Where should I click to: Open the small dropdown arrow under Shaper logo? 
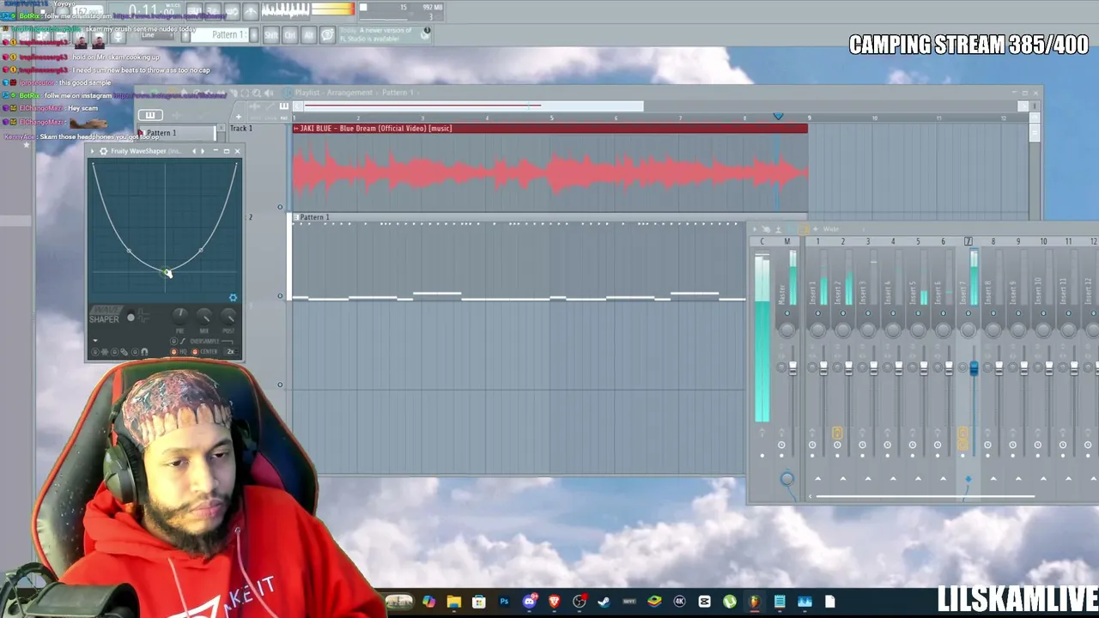pos(95,341)
